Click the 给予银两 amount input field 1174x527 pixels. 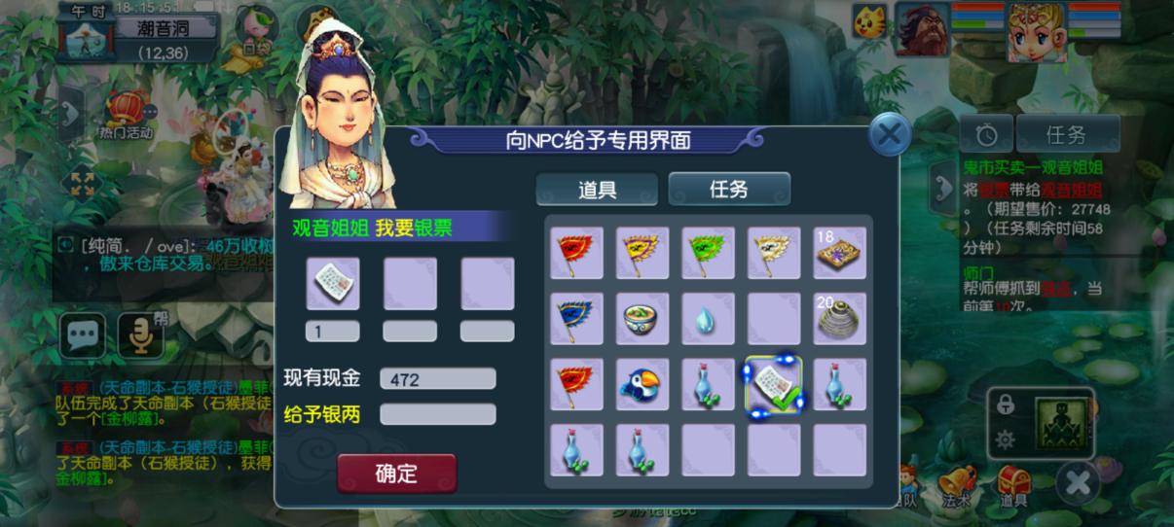pos(438,415)
